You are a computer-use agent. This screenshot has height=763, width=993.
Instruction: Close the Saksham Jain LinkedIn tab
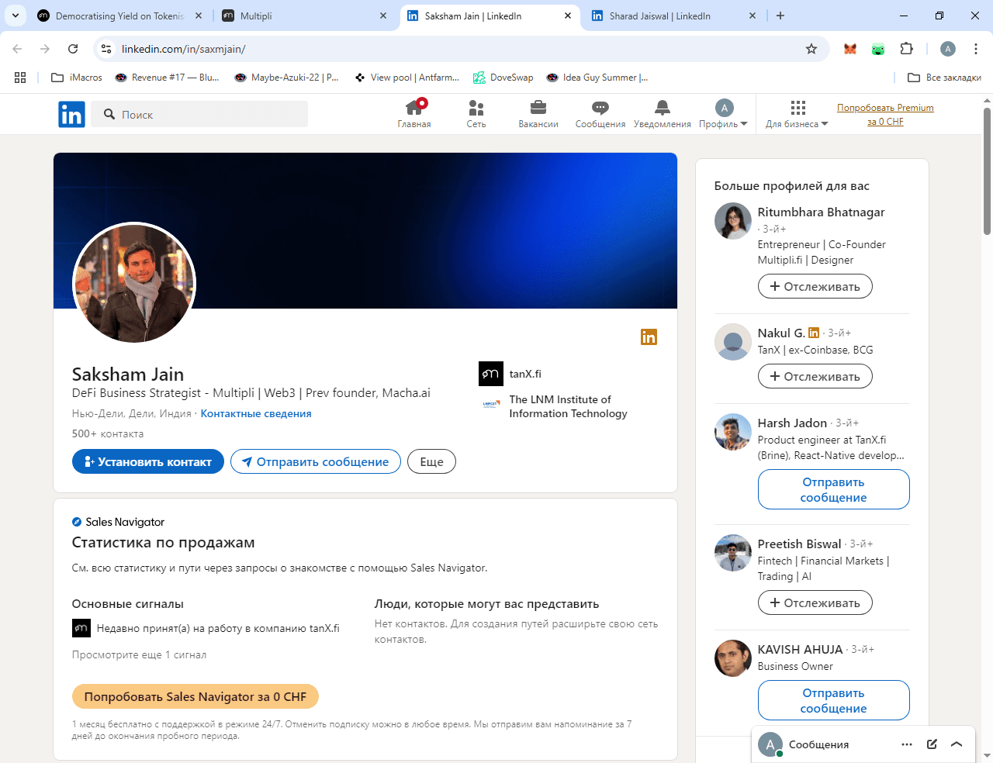pyautogui.click(x=568, y=16)
